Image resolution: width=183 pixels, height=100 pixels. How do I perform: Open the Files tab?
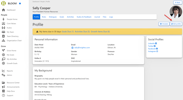tap(105, 17)
